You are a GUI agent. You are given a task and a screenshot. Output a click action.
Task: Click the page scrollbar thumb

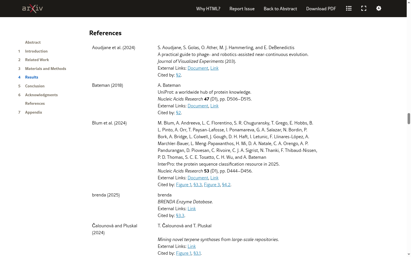(x=409, y=119)
